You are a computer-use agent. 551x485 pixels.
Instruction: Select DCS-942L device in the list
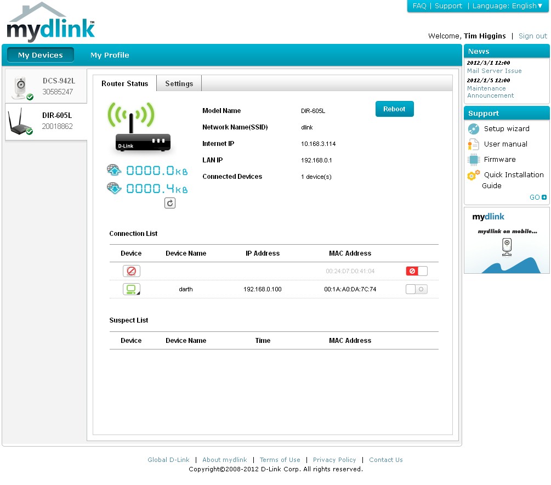(x=46, y=86)
